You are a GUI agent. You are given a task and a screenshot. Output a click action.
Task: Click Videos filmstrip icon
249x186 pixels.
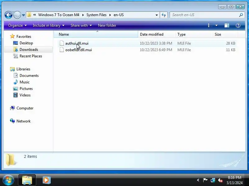click(16, 95)
